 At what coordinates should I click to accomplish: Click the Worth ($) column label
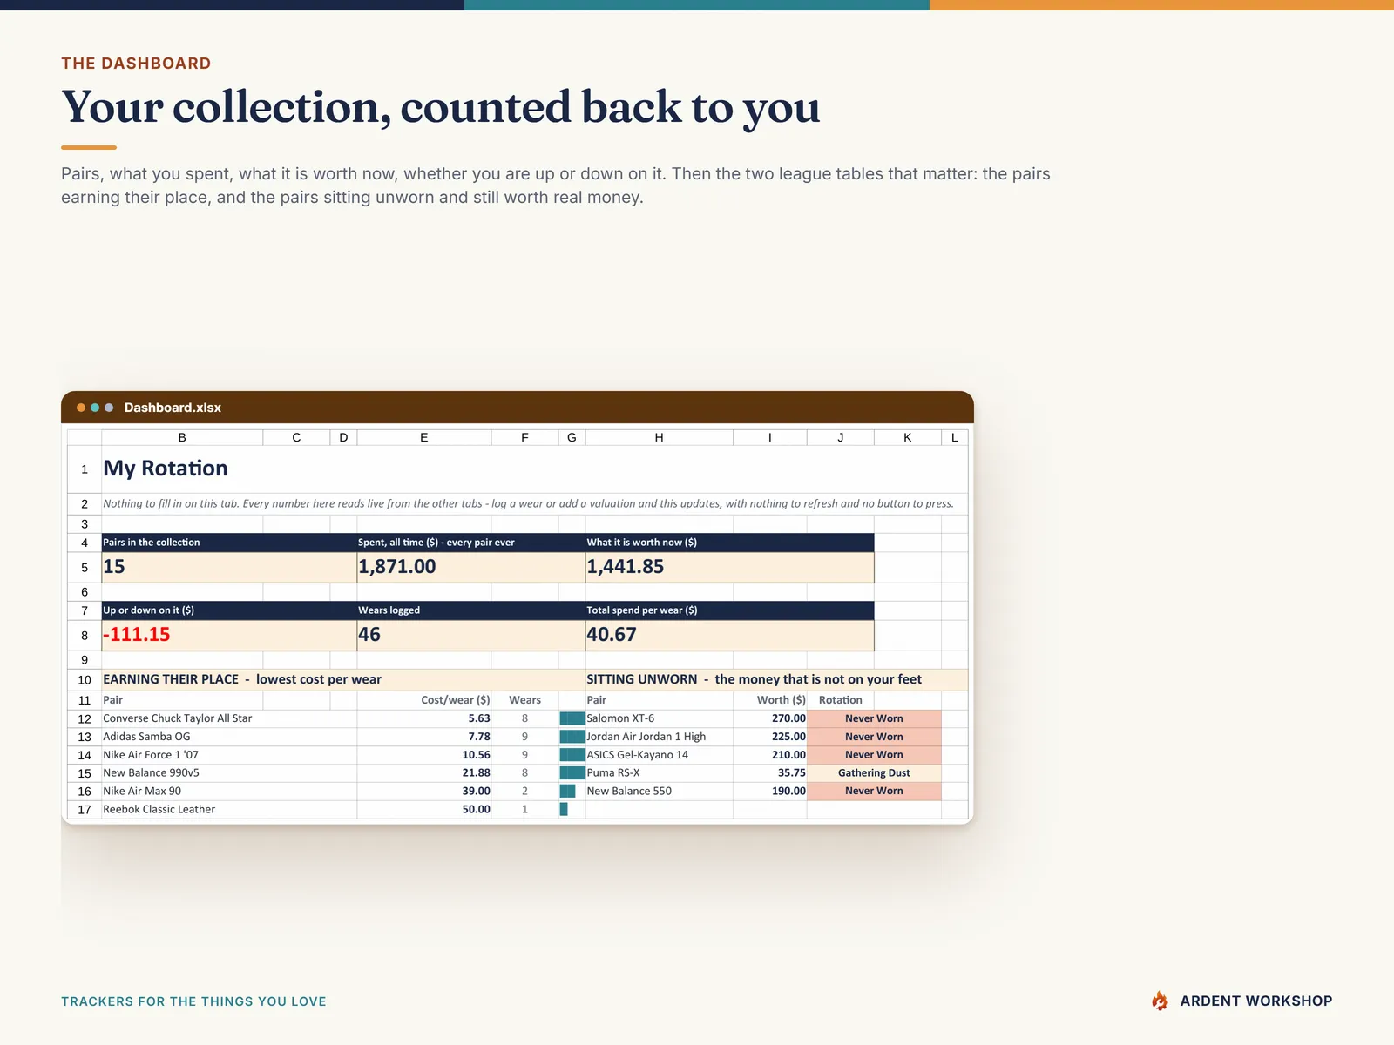[x=782, y=699]
